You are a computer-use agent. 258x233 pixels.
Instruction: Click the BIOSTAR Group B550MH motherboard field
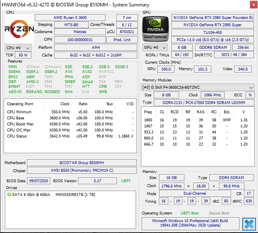coord(82,163)
